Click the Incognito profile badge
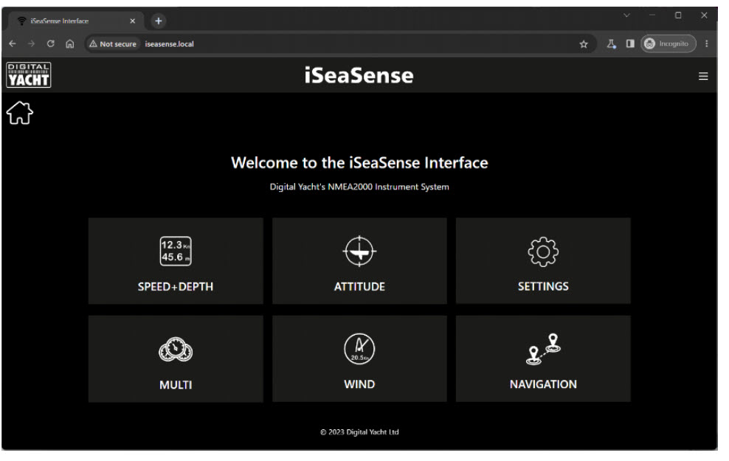 pos(668,44)
